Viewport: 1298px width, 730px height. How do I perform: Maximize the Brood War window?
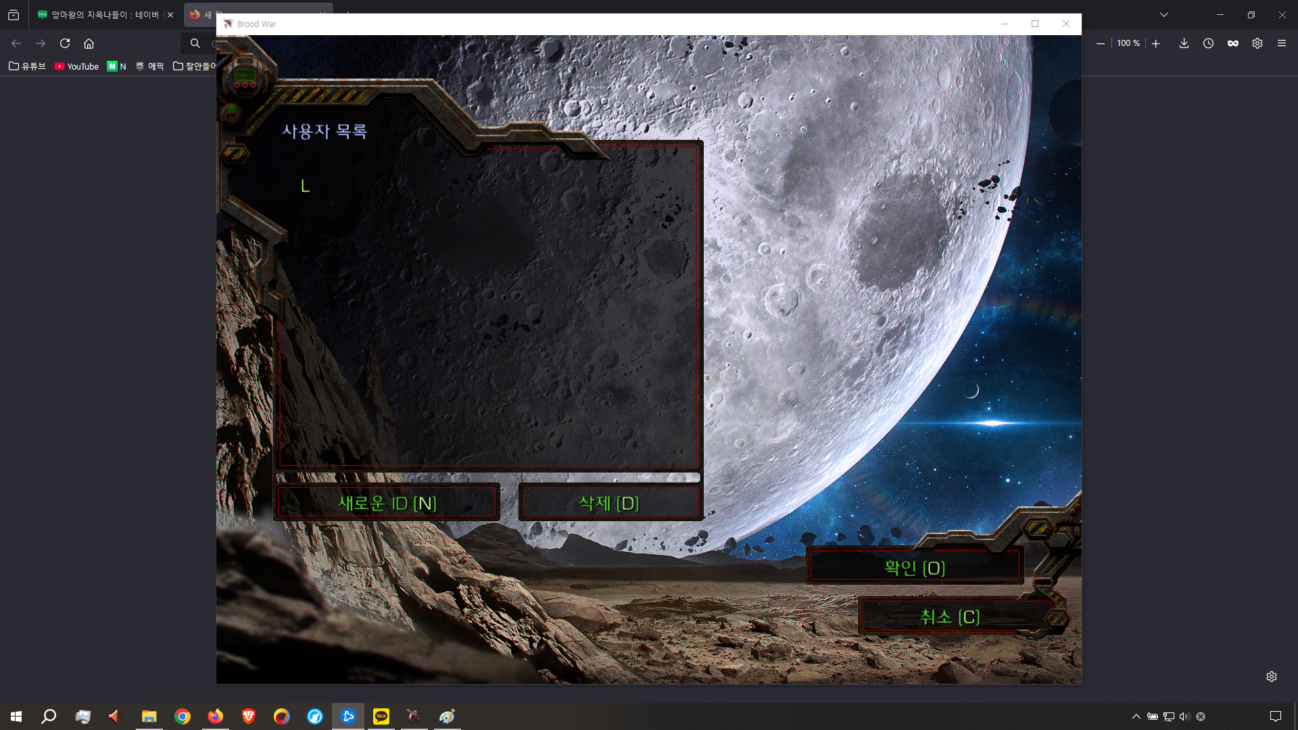coord(1035,24)
